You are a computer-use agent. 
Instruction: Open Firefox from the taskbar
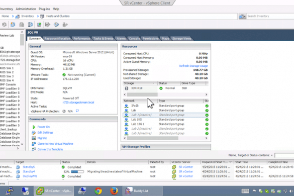coord(114,191)
